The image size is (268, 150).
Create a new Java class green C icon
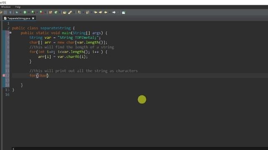tap(56, 12)
